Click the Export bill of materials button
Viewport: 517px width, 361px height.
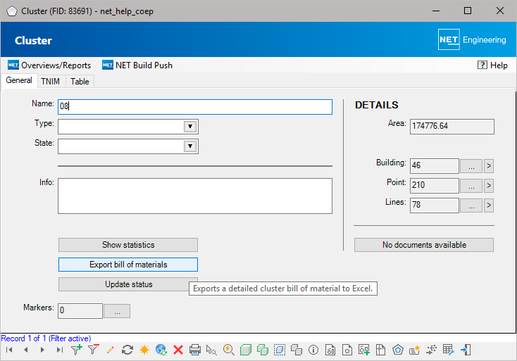click(128, 265)
